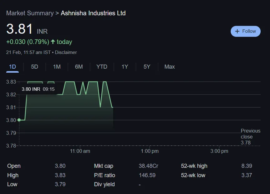The image size is (270, 194).
Task: Click the 3.37 52-week low value
Action: coord(247,175)
